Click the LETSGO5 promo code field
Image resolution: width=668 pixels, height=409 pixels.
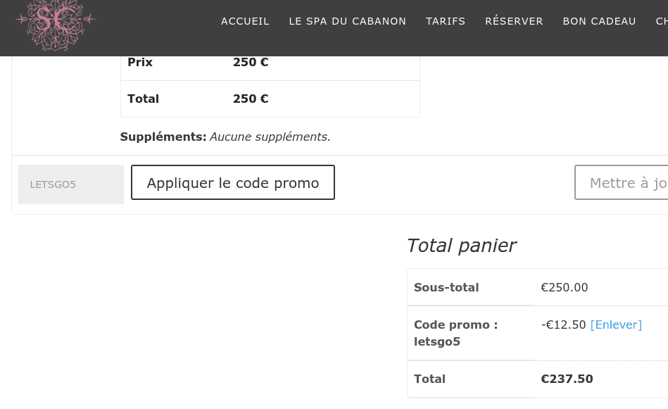coord(71,184)
